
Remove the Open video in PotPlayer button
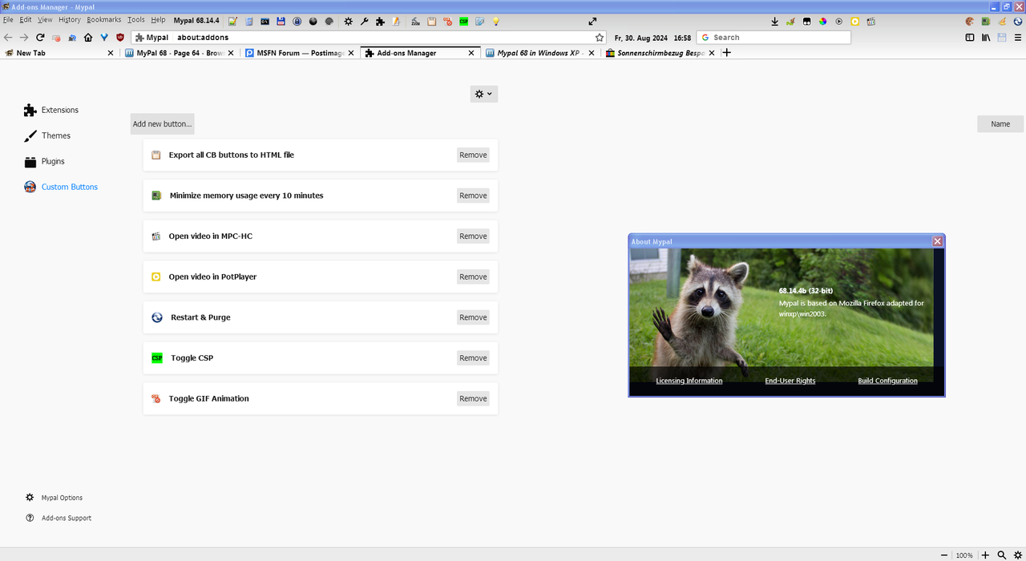(x=473, y=276)
